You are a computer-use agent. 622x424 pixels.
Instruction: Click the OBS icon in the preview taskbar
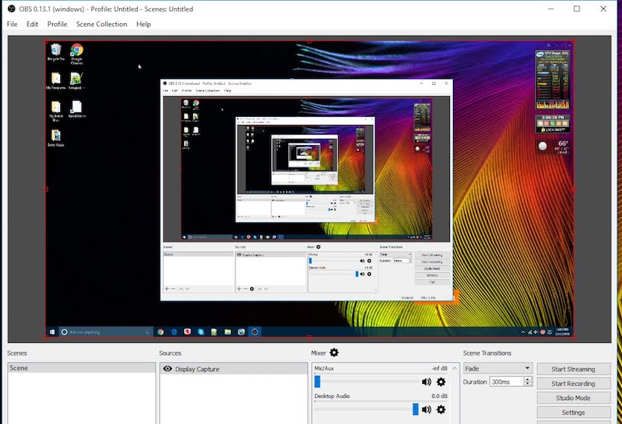pyautogui.click(x=255, y=332)
